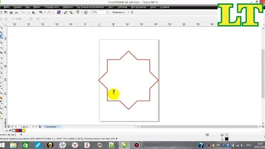Open Windows Start button
The width and height of the screenshot is (265, 149).
click(2, 145)
